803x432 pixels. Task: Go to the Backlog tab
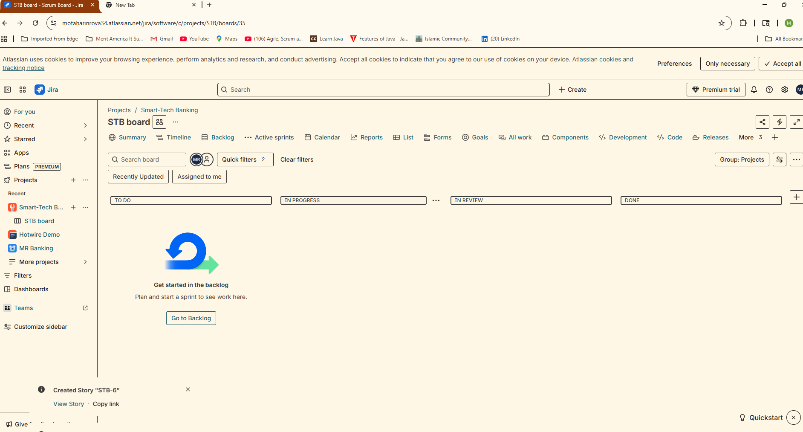(x=218, y=137)
